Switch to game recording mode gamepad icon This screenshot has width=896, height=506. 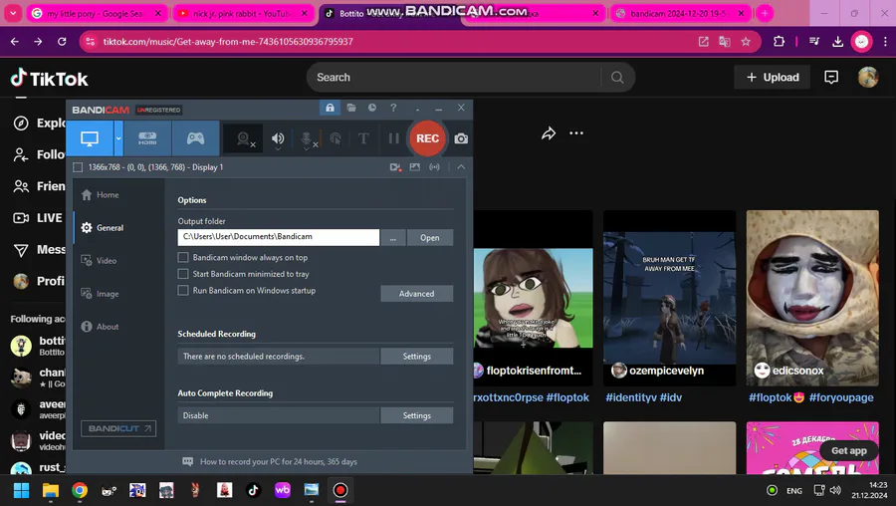coord(195,138)
